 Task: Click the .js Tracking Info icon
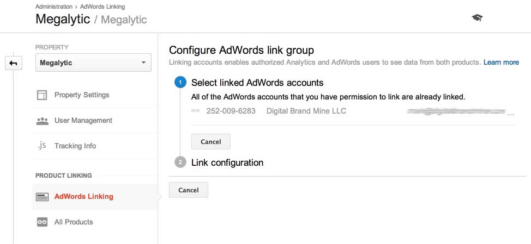(42, 146)
